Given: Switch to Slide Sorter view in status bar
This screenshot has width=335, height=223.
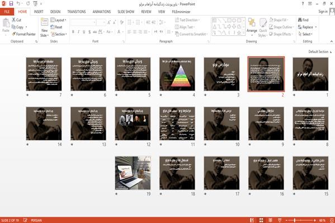Looking at the screenshot, I should tap(261, 220).
